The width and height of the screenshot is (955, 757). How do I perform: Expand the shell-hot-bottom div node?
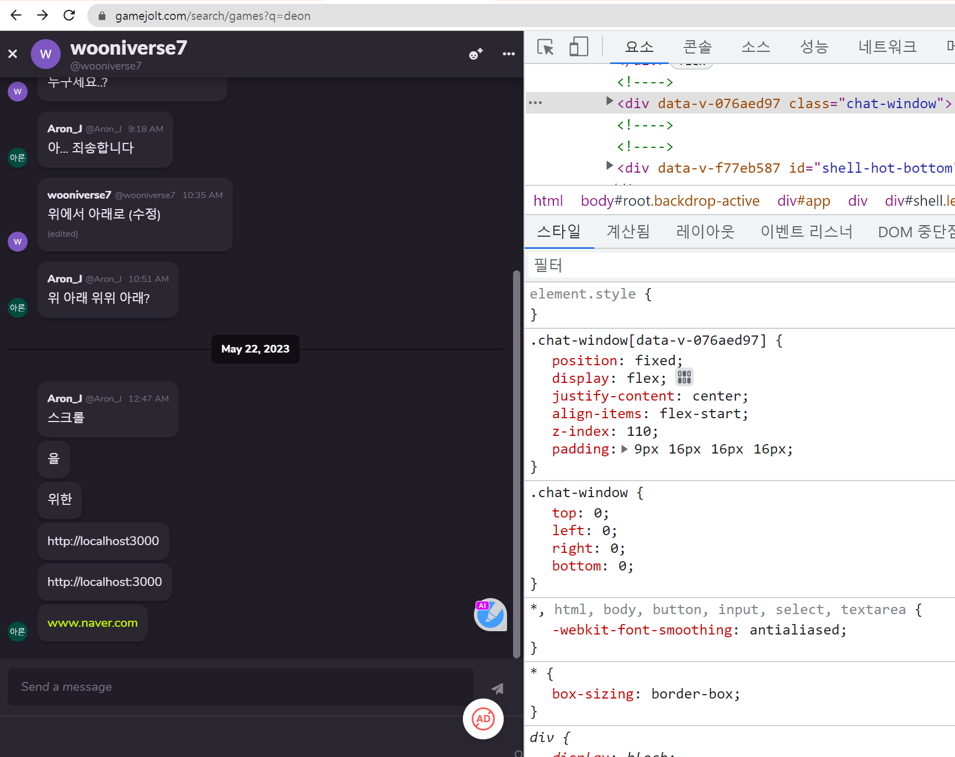click(x=609, y=166)
